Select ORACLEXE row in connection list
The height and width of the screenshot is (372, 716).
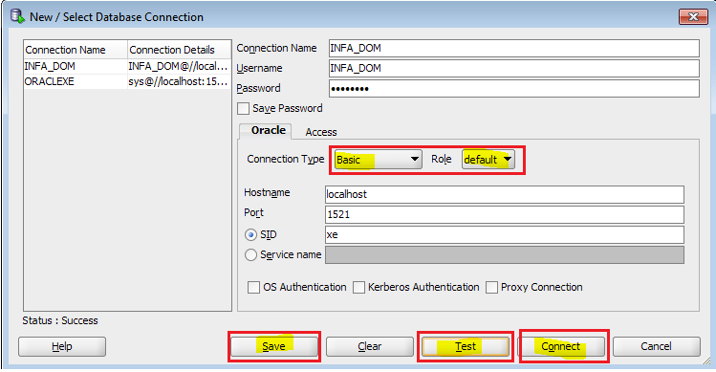click(x=127, y=81)
